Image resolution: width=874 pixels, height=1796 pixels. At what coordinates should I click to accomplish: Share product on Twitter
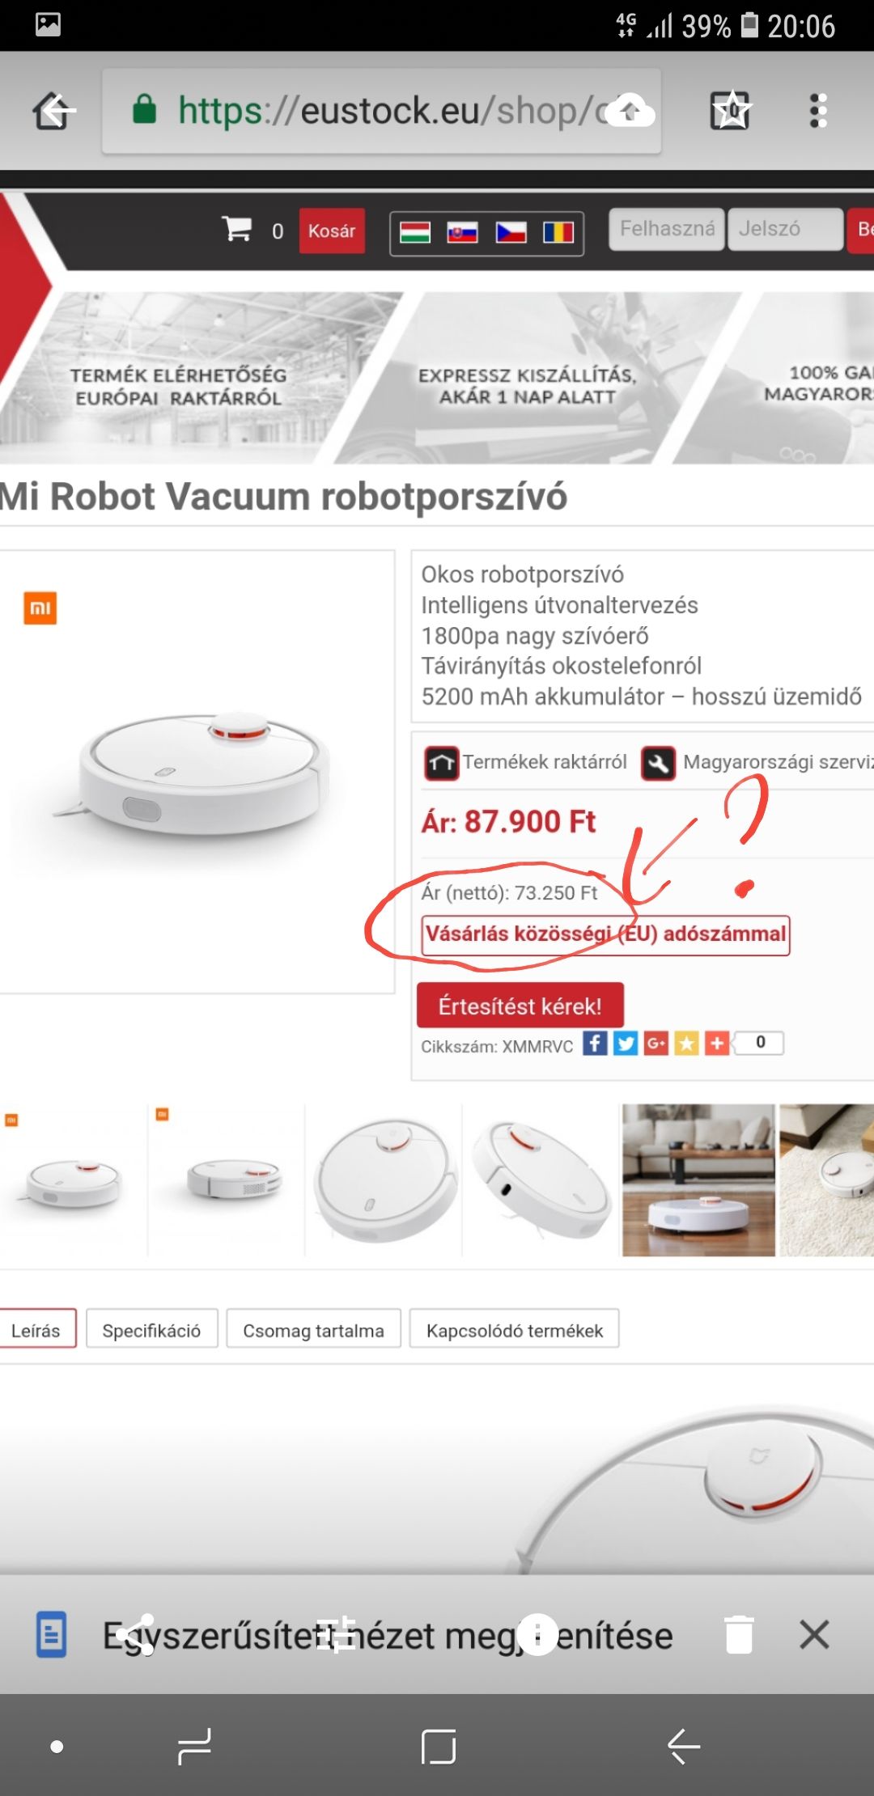coord(626,1044)
